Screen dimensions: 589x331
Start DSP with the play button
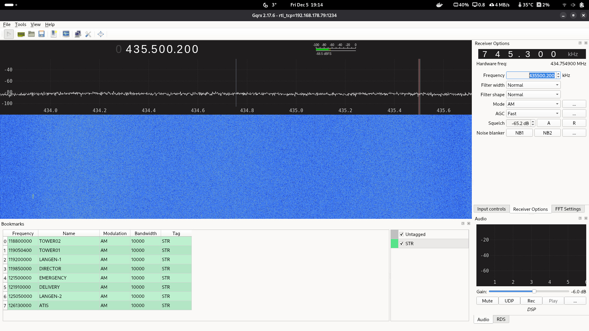pyautogui.click(x=9, y=34)
